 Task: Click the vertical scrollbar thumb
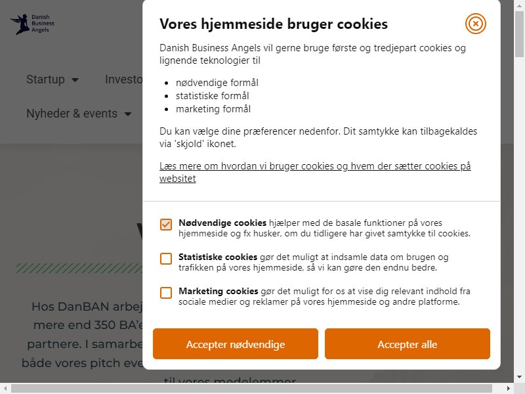tap(519, 34)
